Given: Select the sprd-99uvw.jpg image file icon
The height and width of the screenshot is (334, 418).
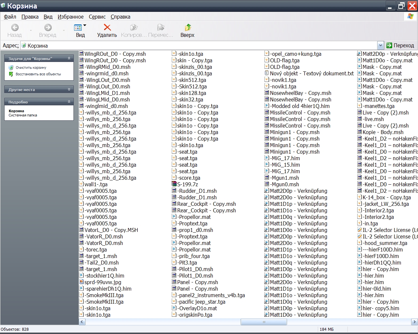Looking at the screenshot, I should click(82, 282).
